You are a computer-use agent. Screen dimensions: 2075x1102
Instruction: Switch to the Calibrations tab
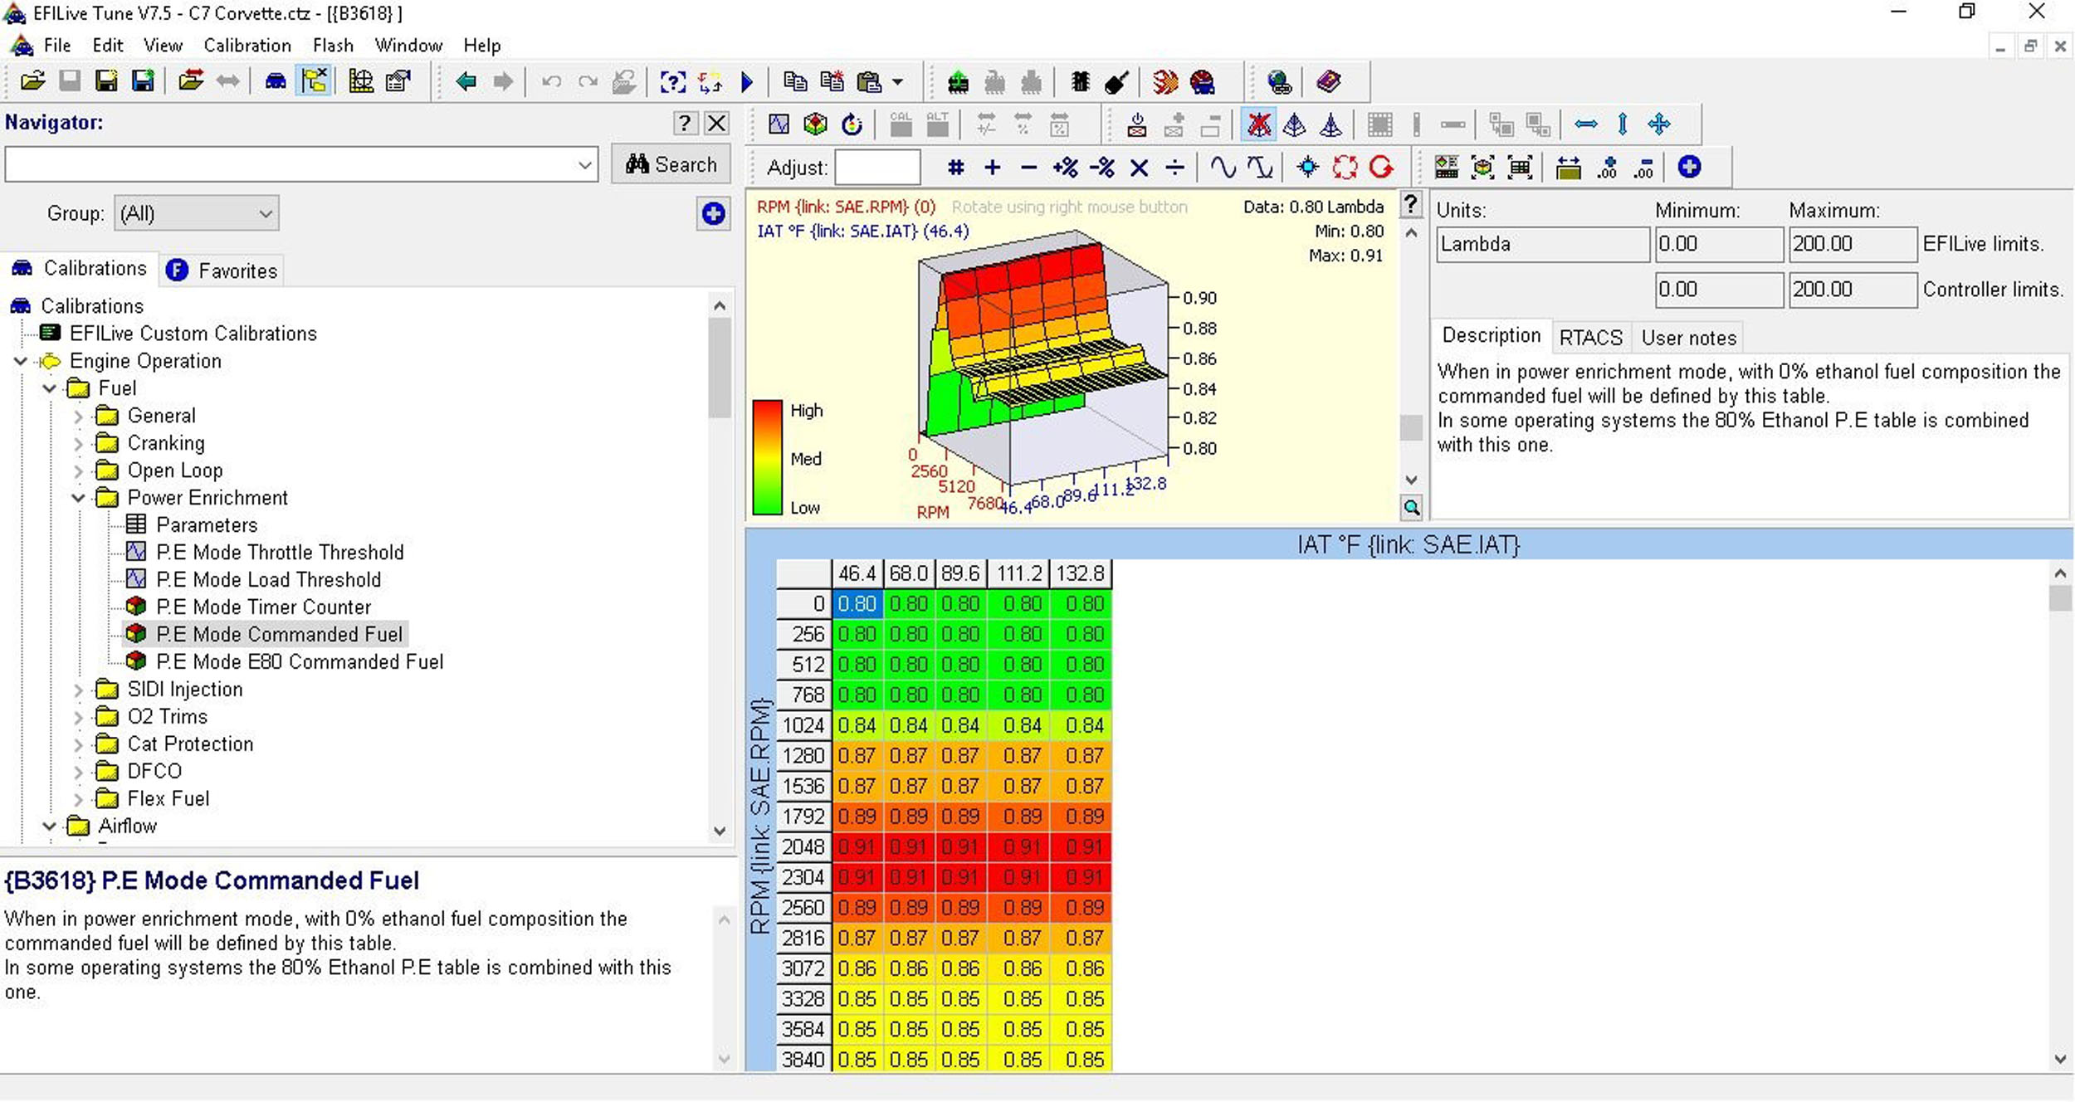pyautogui.click(x=79, y=268)
